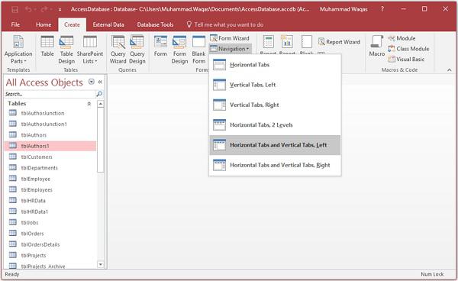This screenshot has height=281, width=458.
Task: Start the Report Wizard
Action: [339, 42]
